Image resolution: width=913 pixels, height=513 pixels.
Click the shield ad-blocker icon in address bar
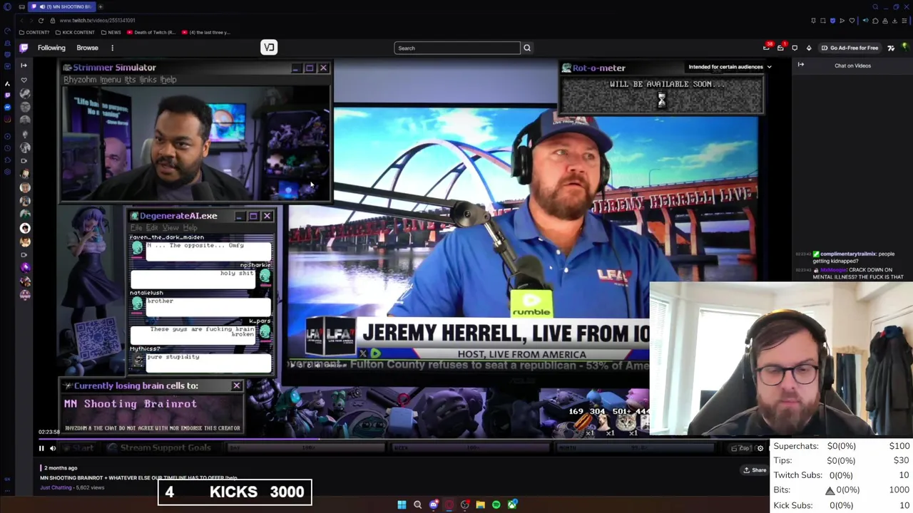pyautogui.click(x=832, y=21)
